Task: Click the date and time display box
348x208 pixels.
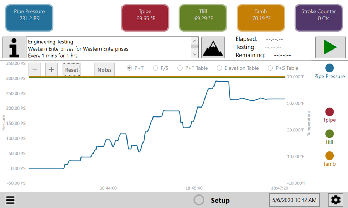Action: point(294,200)
